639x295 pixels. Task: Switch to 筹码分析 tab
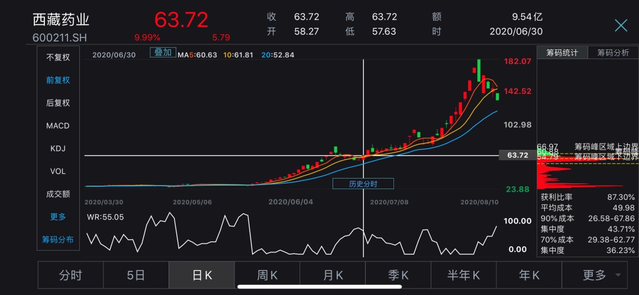point(614,53)
